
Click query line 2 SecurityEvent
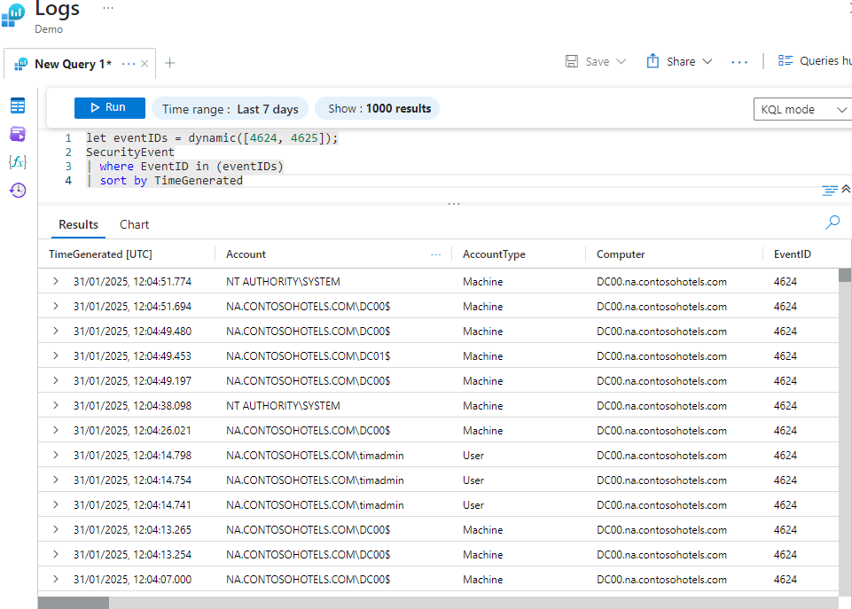click(x=129, y=152)
